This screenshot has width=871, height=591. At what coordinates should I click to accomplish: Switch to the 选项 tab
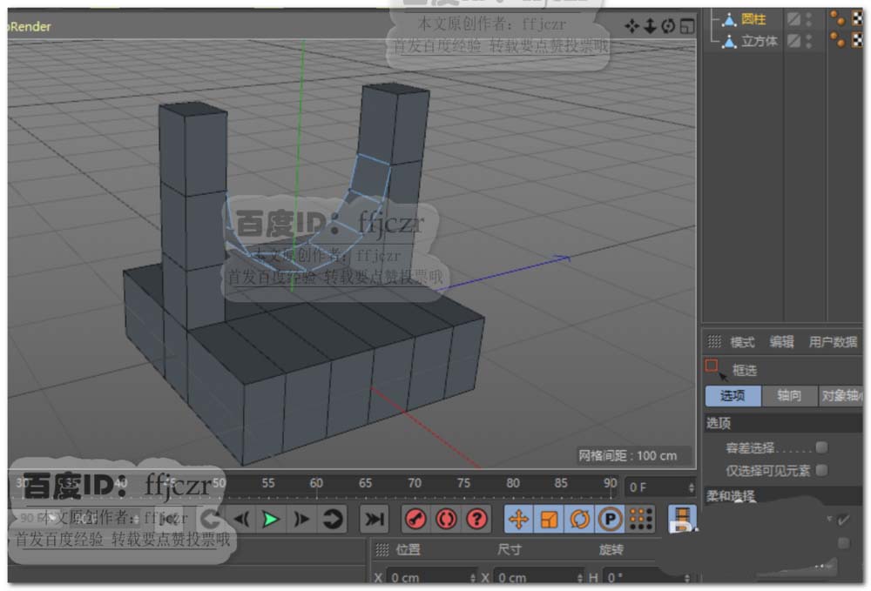[x=733, y=396]
